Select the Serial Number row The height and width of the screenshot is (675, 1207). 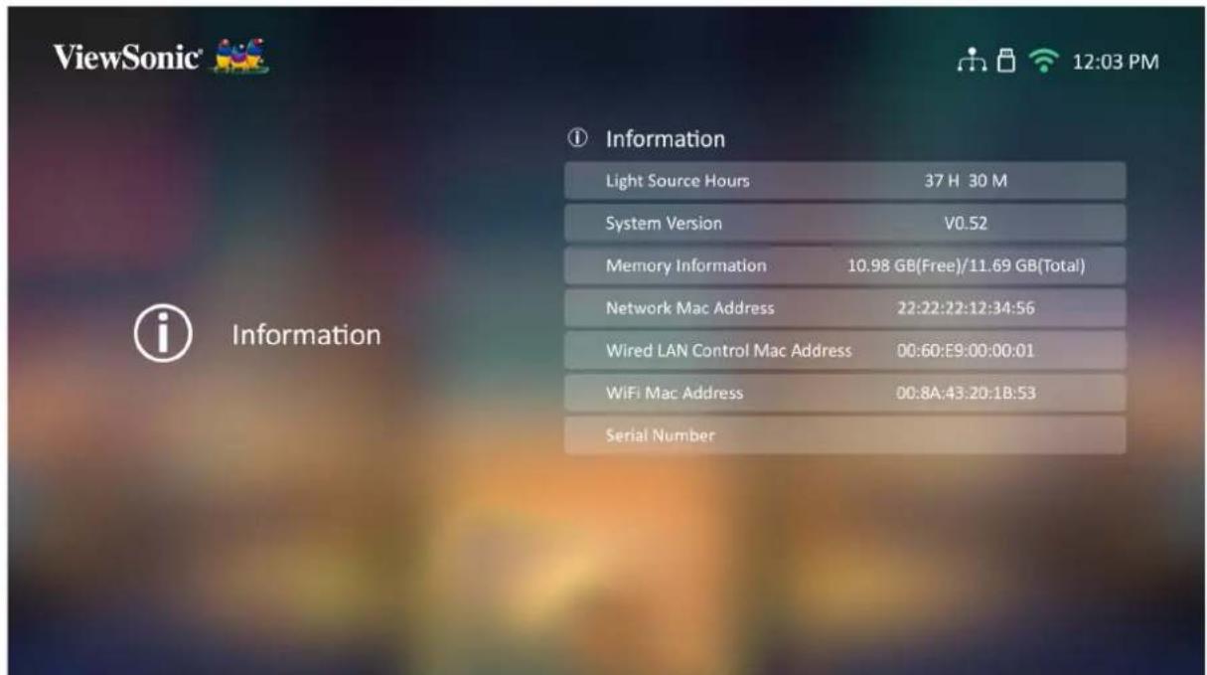pos(845,435)
